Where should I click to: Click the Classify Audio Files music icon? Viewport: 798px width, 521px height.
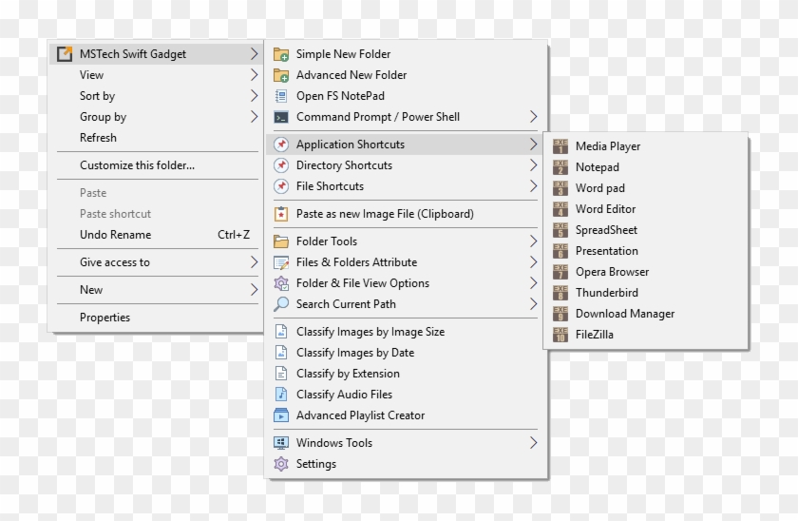(x=281, y=395)
